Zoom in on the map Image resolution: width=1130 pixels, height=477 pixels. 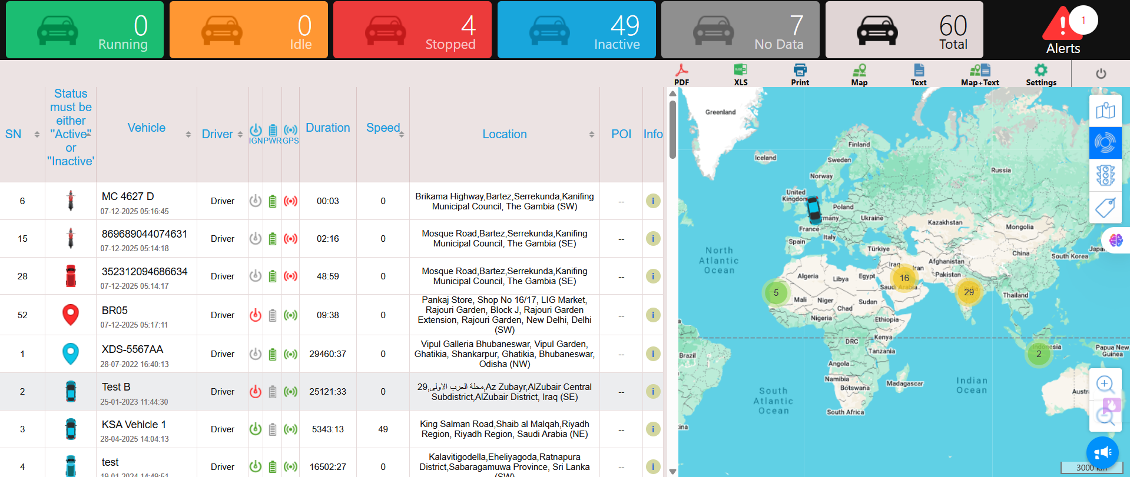[1105, 384]
